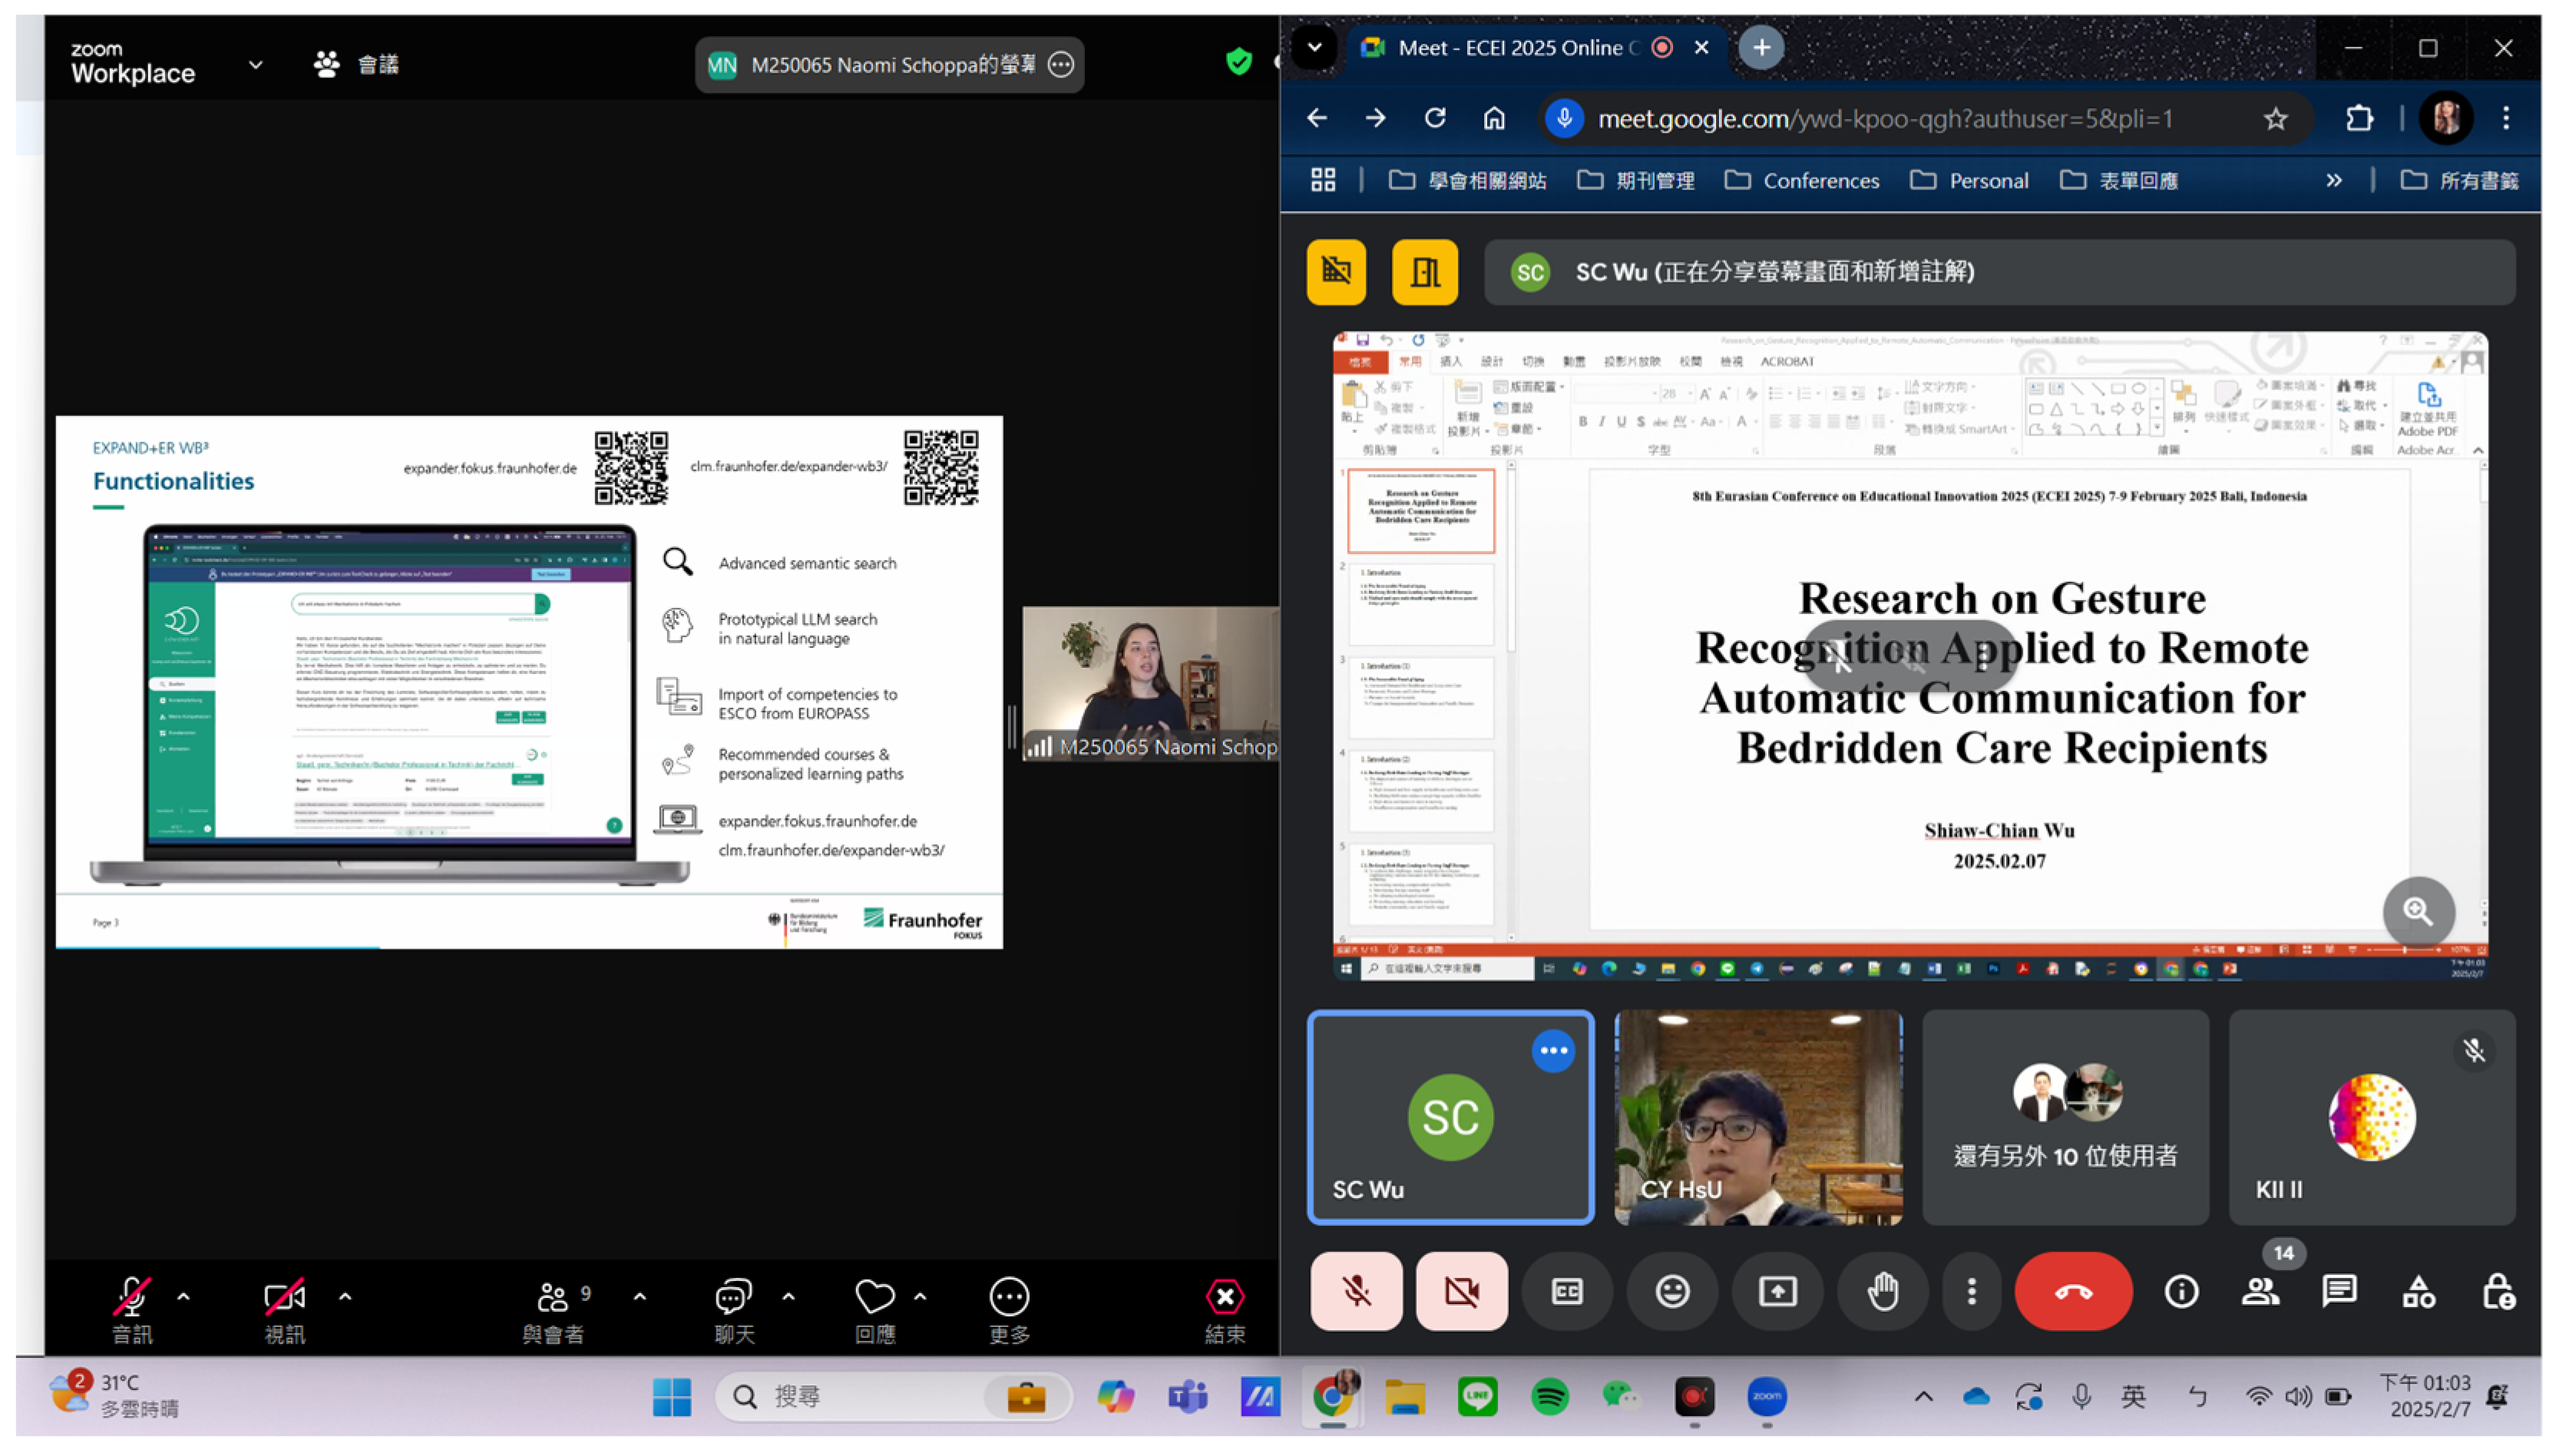Screen dimensions: 2559x1456
Task: Toggle closed captions in Meet
Action: point(1566,1291)
